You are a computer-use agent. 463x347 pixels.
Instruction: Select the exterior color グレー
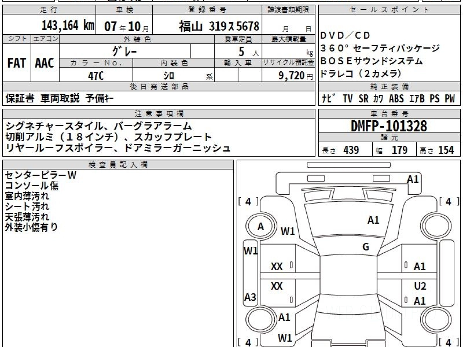(124, 51)
